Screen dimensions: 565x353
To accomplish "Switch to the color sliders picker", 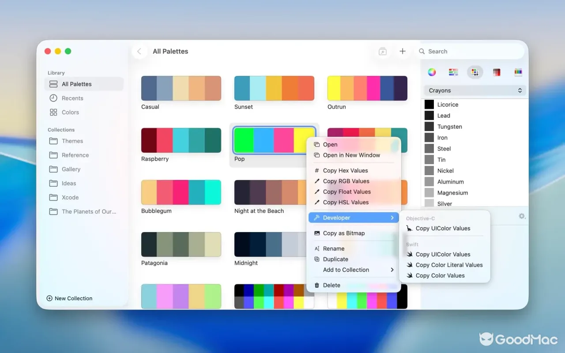I will click(453, 72).
